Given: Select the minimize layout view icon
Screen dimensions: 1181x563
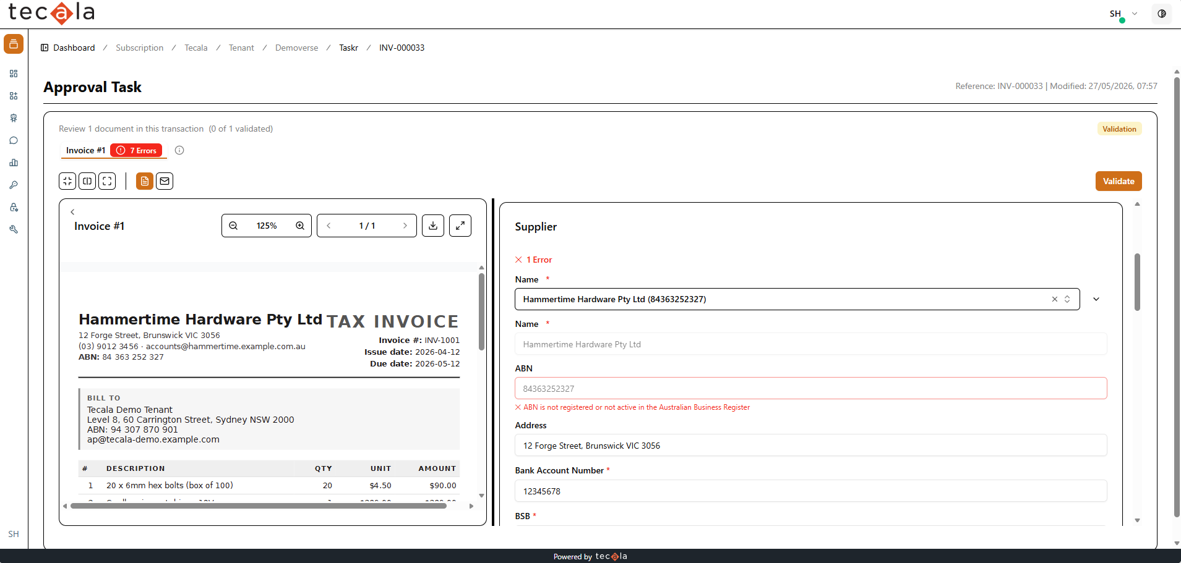Looking at the screenshot, I should click(x=67, y=181).
